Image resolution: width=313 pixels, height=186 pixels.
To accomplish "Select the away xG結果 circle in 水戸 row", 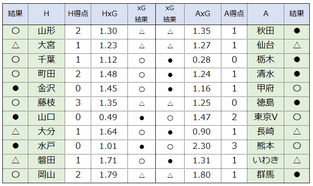I will point(170,147).
